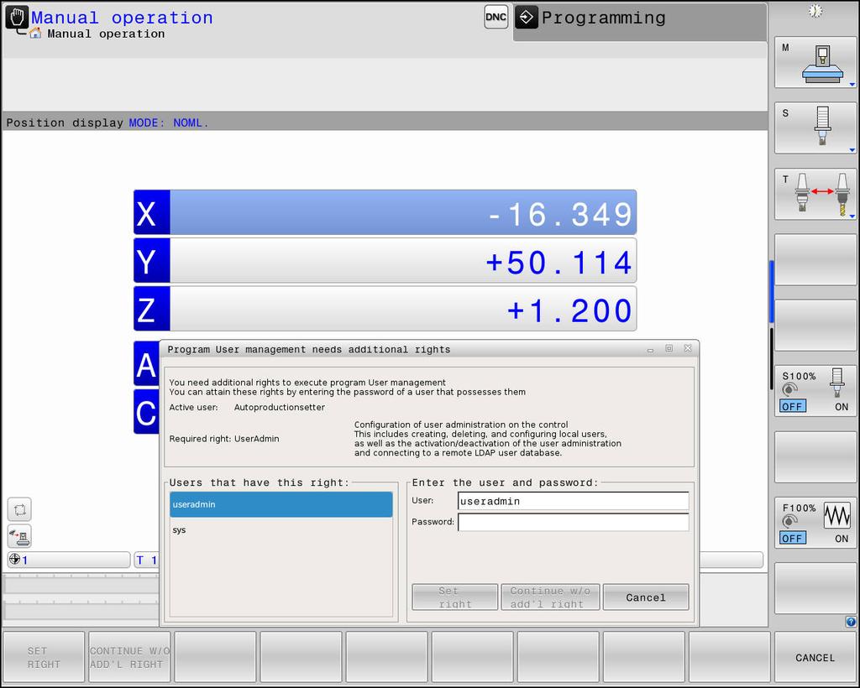Click the Autoproductionsetter active user text
Image resolution: width=860 pixels, height=688 pixels.
tap(279, 408)
